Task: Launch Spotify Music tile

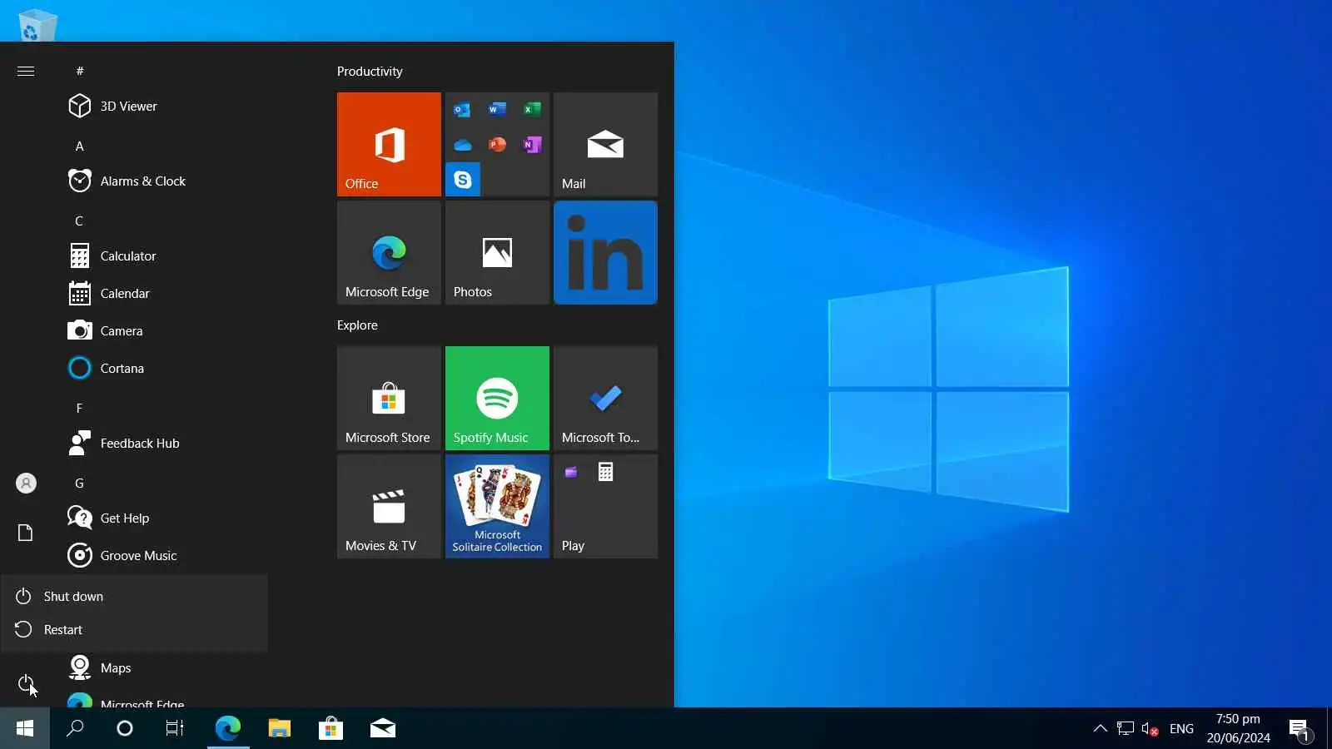Action: pos(497,398)
